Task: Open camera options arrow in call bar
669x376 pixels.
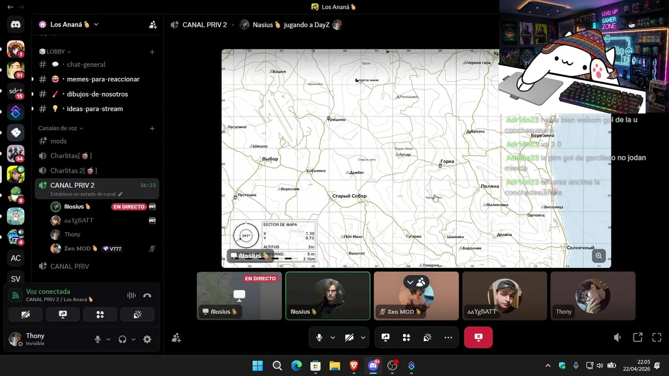Action: point(363,337)
